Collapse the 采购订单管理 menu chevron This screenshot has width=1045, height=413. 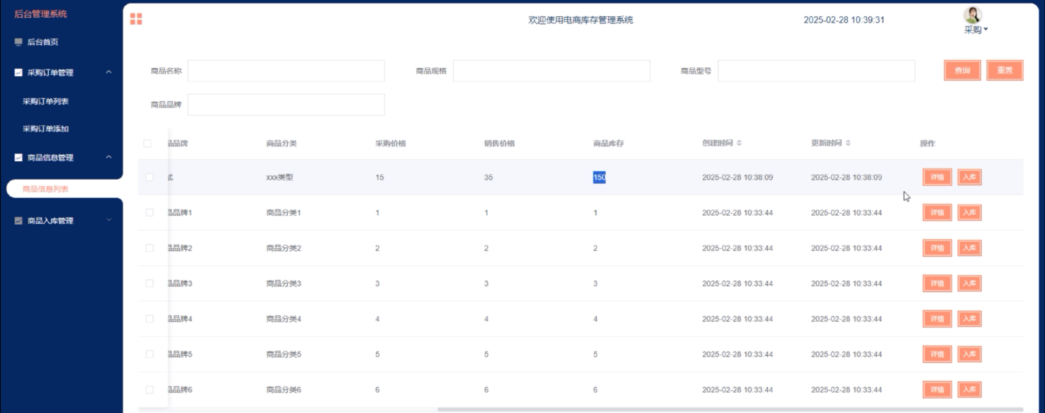[x=109, y=72]
